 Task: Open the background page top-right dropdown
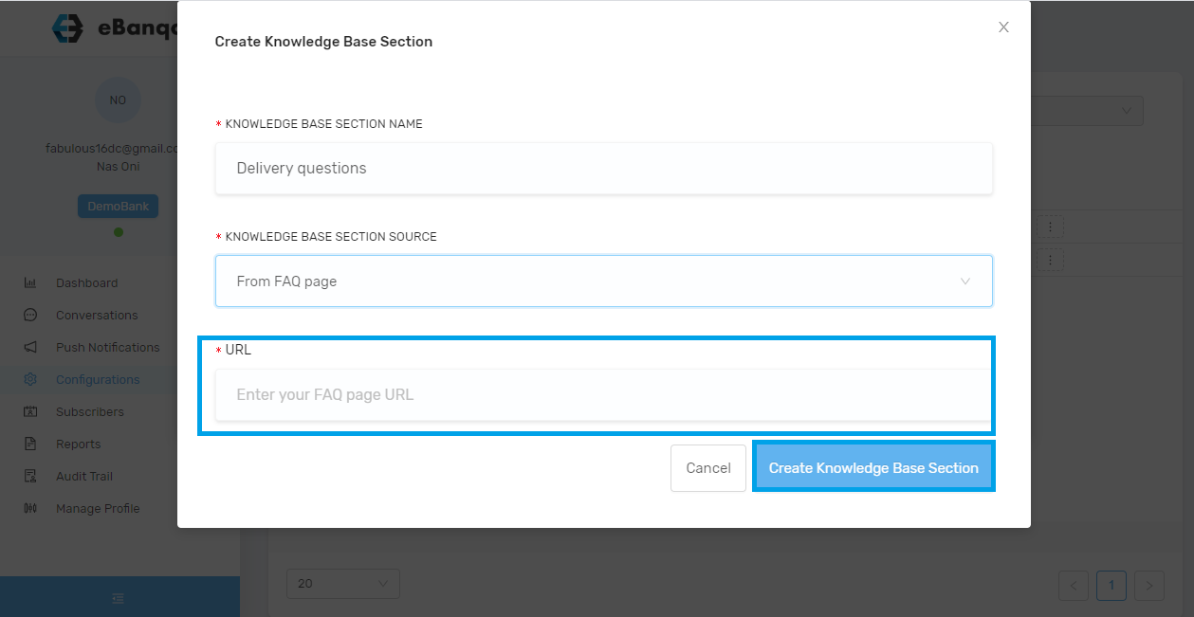[x=1087, y=111]
